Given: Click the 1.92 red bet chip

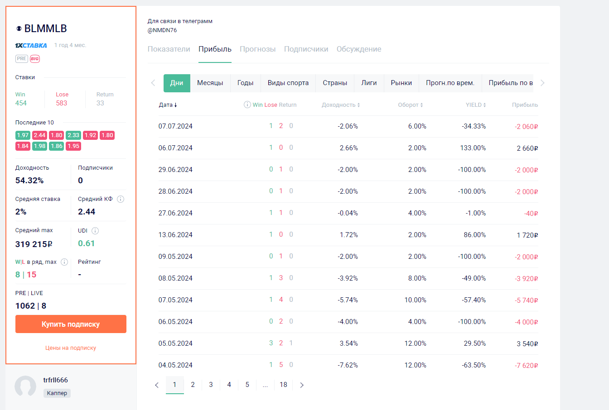Looking at the screenshot, I should [x=90, y=135].
